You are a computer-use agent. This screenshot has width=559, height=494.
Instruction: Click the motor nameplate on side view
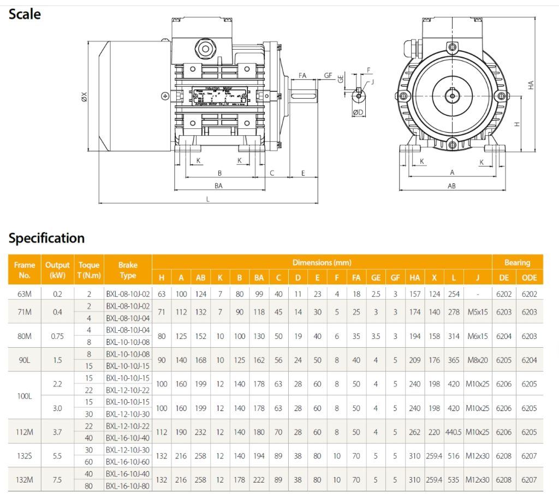pyautogui.click(x=218, y=96)
